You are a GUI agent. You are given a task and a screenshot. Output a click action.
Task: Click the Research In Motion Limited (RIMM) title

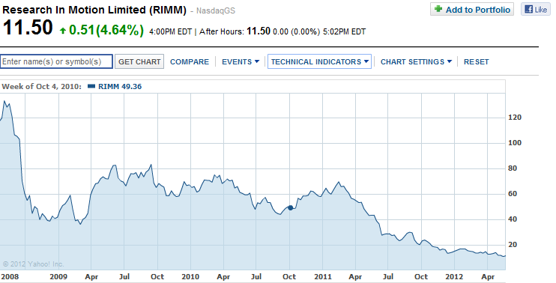click(x=94, y=10)
